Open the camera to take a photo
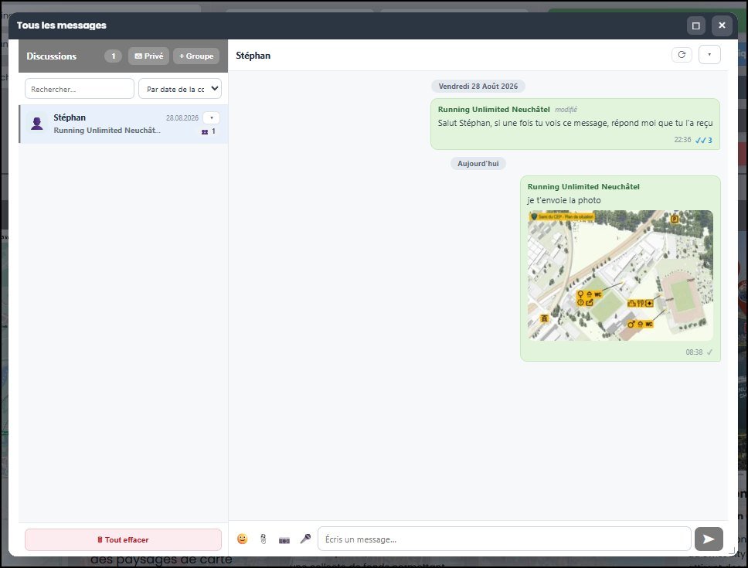 [284, 539]
